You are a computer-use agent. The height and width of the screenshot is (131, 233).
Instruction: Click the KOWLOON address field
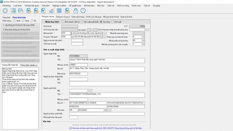pyautogui.click(x=88, y=107)
